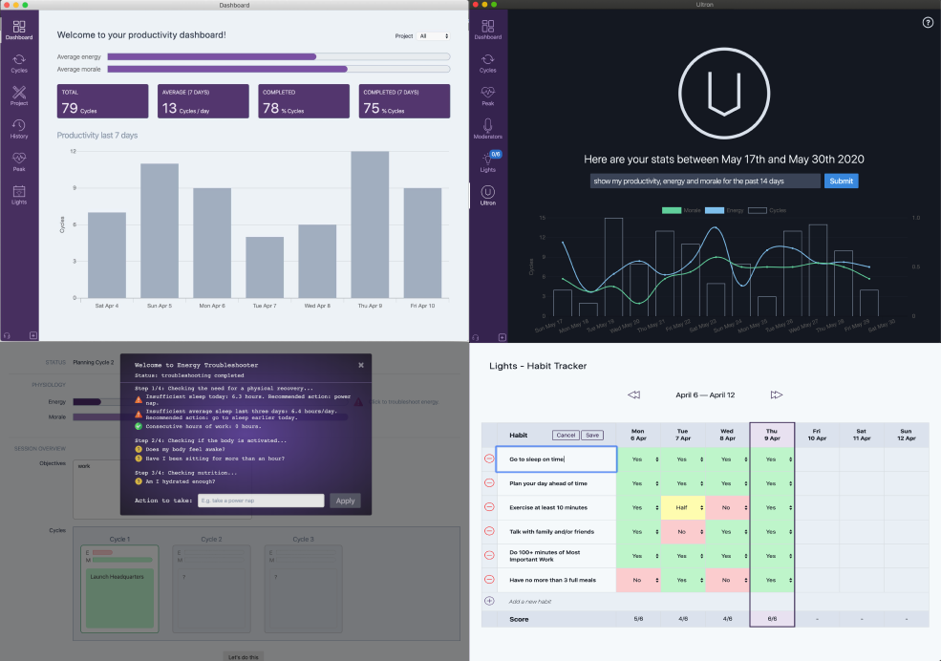The width and height of the screenshot is (941, 661).
Task: Open the help question mark in Ultron
Action: [928, 23]
